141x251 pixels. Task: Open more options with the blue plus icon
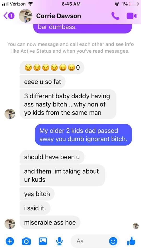click(x=10, y=241)
